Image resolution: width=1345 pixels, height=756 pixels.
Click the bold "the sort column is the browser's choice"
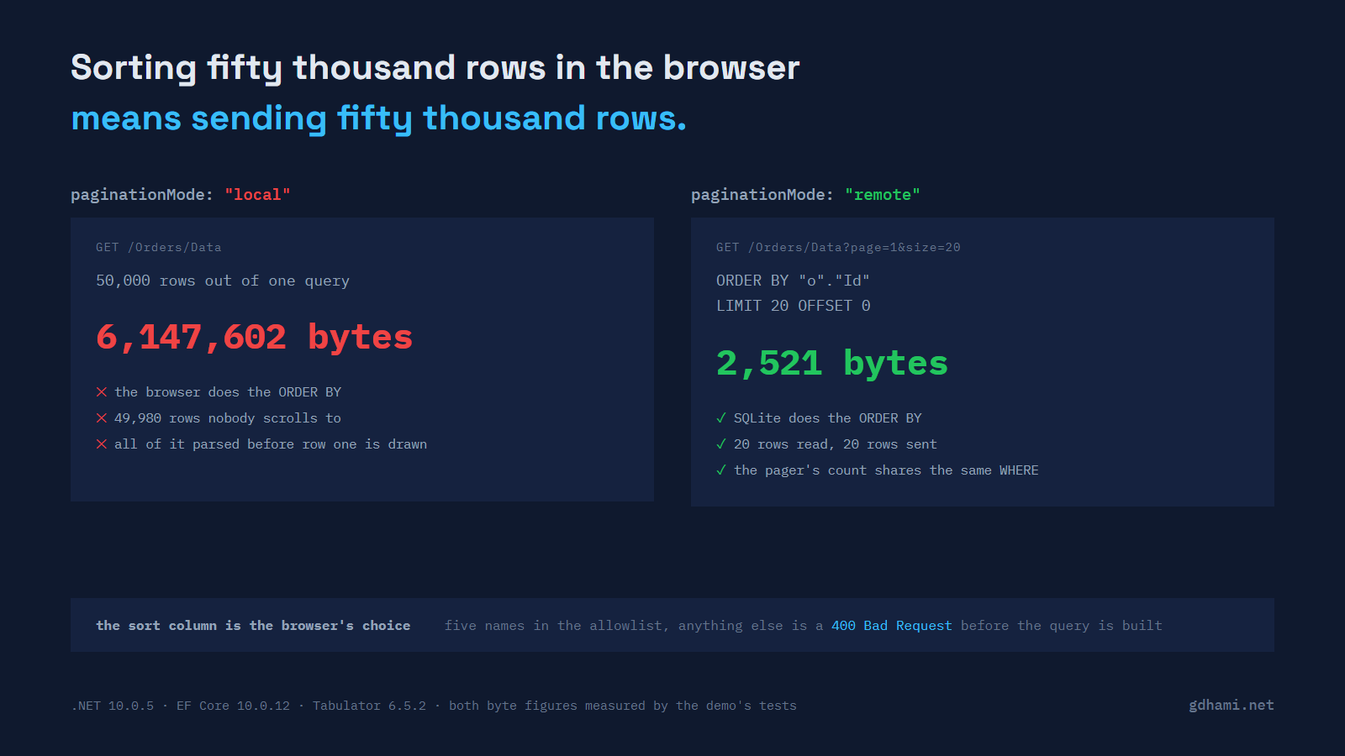point(253,626)
